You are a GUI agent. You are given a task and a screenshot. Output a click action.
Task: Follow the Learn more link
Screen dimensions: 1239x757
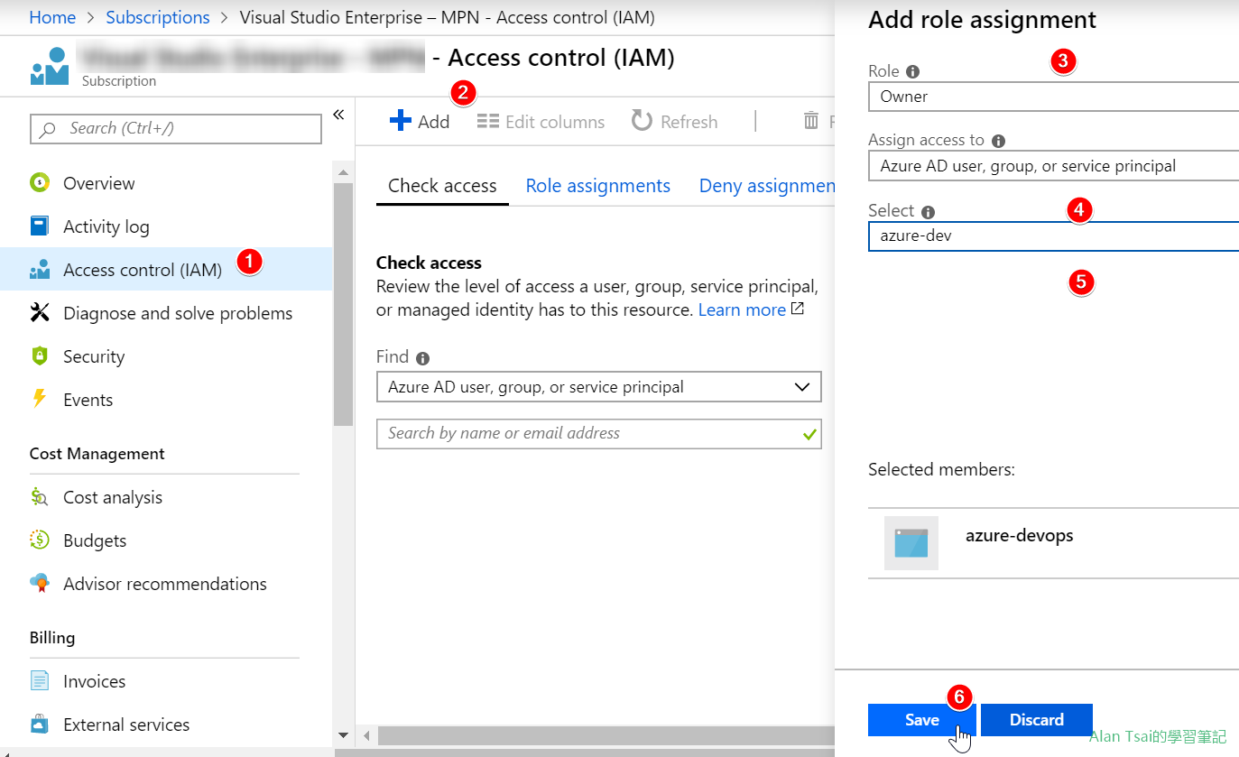[742, 309]
